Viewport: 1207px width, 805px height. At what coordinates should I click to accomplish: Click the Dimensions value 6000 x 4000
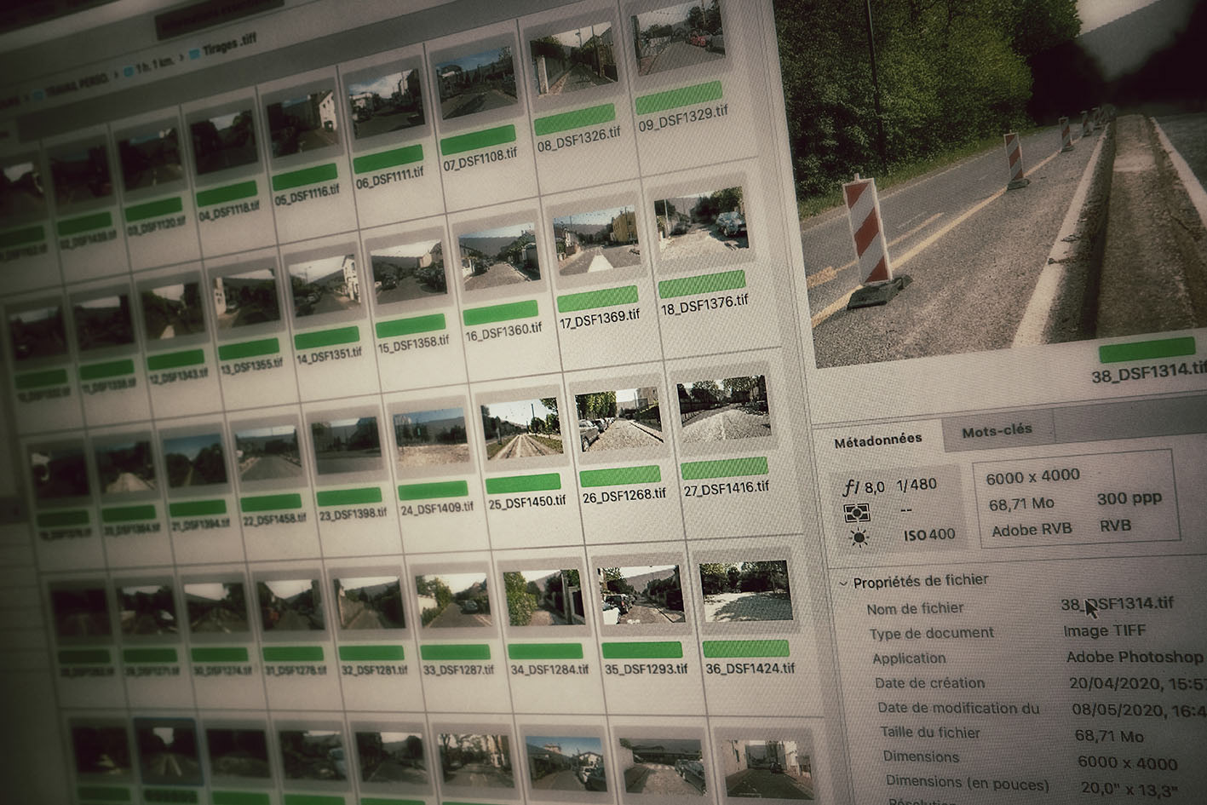click(1127, 763)
